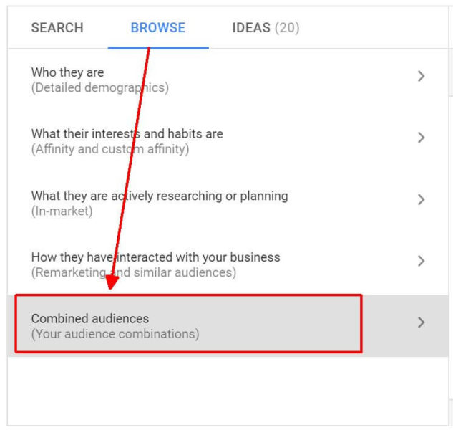Click the blank area below Combined audiences
Image resolution: width=453 pixels, height=430 pixels.
215,391
